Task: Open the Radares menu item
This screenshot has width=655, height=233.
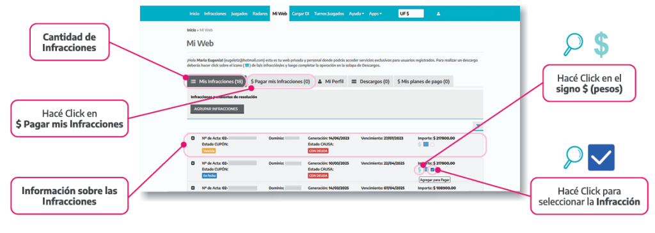Action: point(260,14)
